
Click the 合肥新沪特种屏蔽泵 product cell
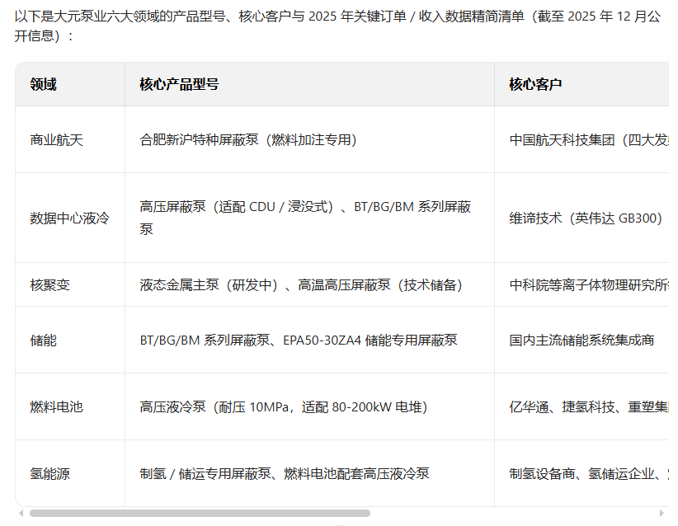tap(309, 139)
